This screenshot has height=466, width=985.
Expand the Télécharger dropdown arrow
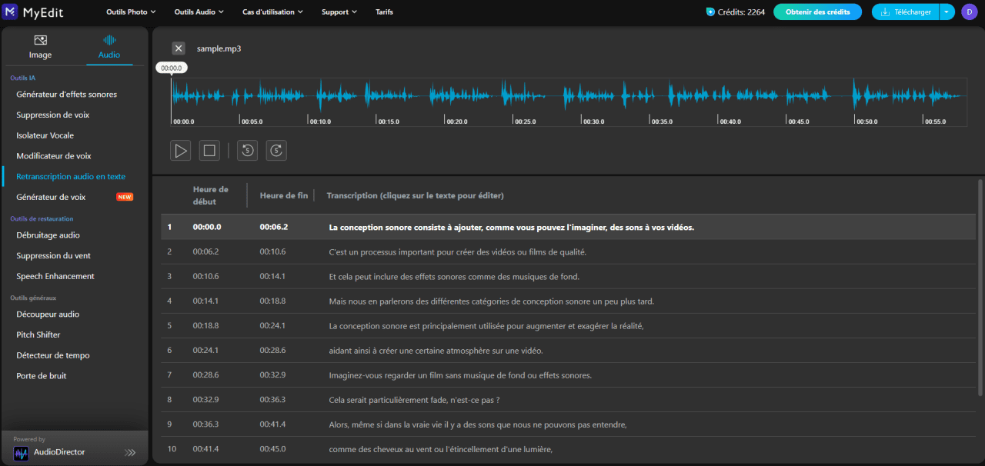pos(947,12)
